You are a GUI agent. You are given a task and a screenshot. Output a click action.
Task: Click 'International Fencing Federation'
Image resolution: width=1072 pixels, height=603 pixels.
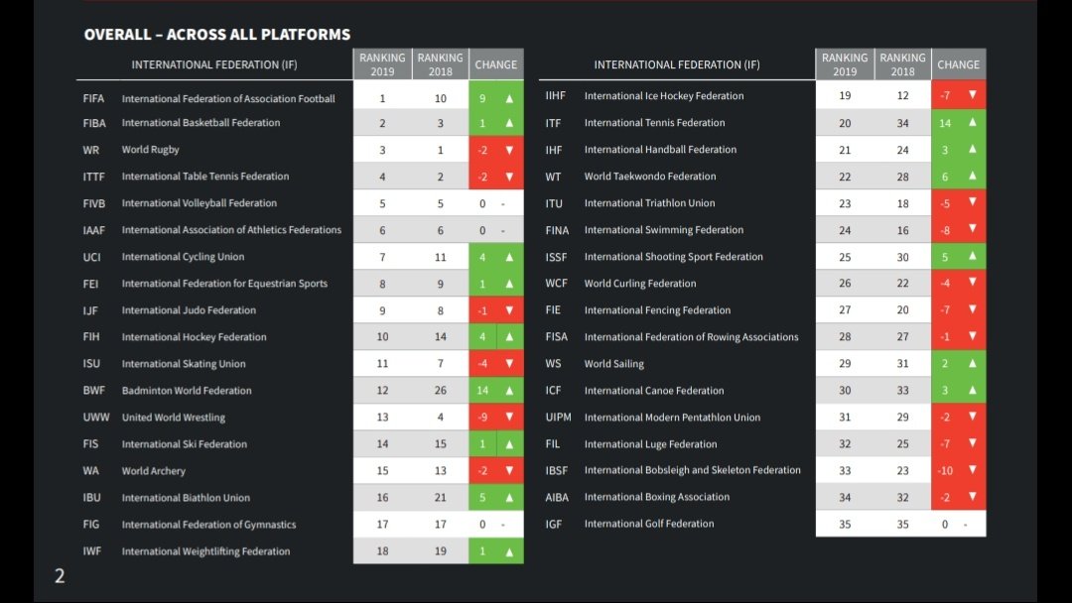pyautogui.click(x=657, y=310)
